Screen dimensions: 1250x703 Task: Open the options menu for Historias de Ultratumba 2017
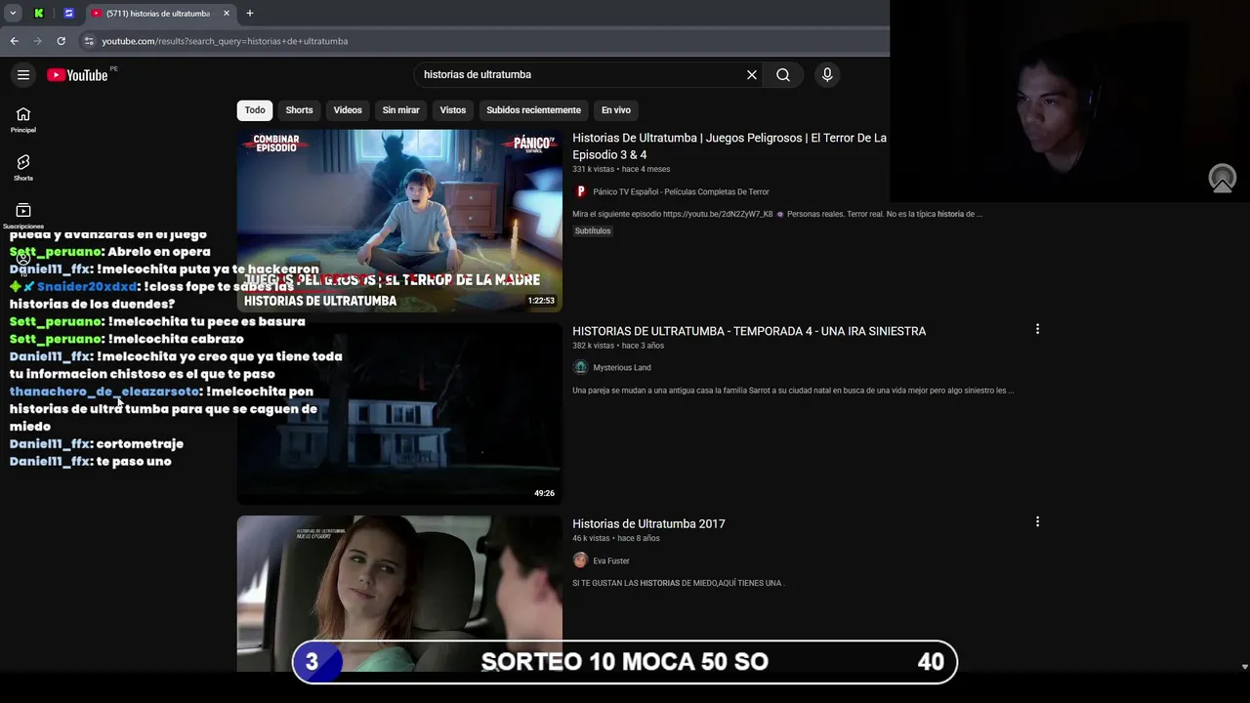[x=1037, y=522]
